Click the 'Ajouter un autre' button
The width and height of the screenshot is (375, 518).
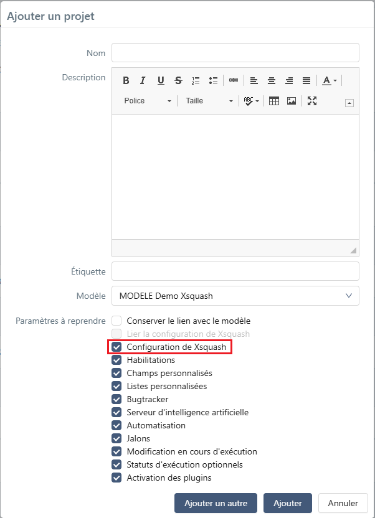(x=216, y=503)
